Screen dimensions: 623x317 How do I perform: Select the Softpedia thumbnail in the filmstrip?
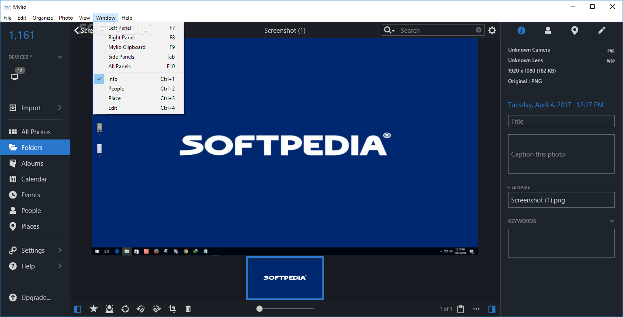[285, 278]
